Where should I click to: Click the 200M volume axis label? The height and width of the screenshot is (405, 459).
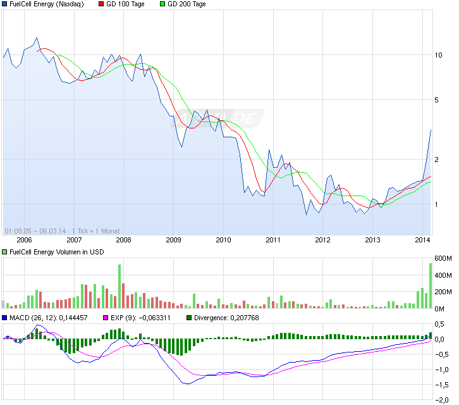[x=443, y=292]
